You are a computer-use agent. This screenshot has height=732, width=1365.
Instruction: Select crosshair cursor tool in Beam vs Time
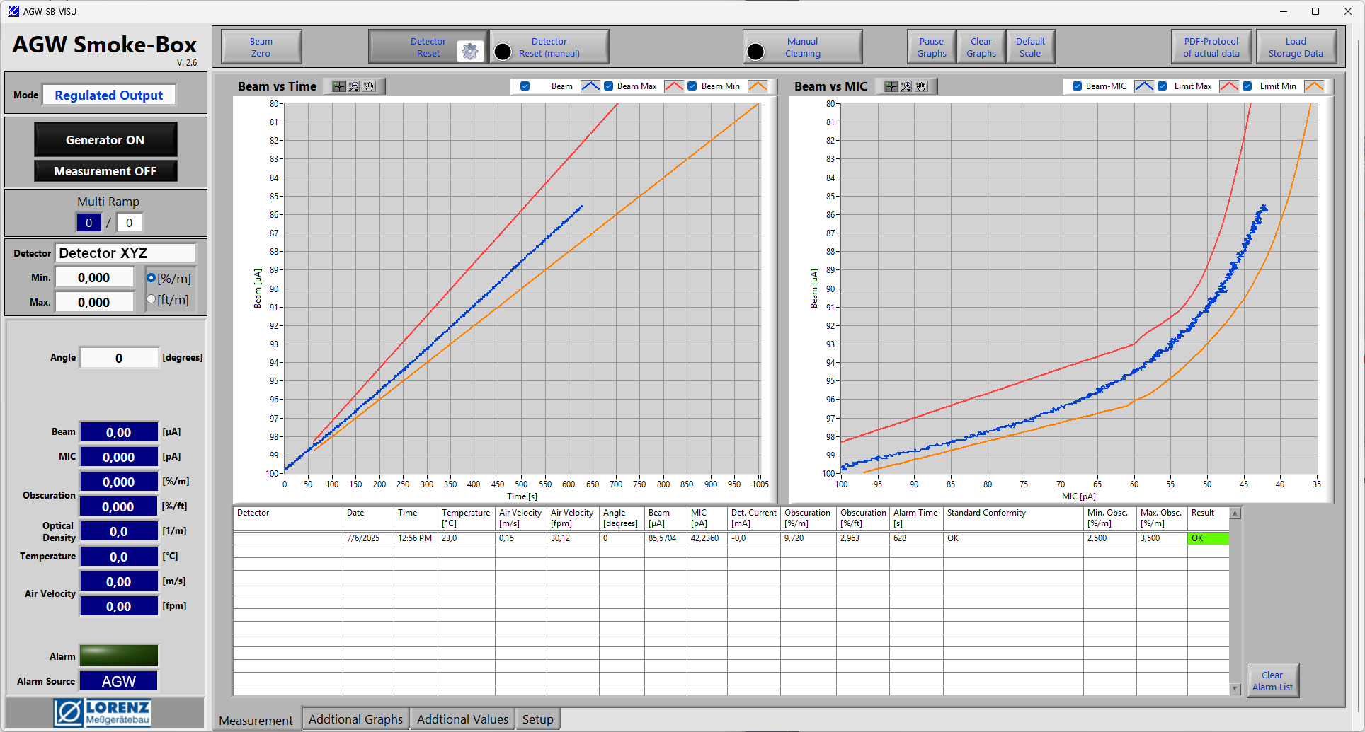click(339, 86)
